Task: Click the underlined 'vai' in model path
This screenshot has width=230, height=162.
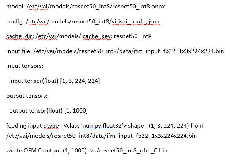Action: click(x=44, y=7)
